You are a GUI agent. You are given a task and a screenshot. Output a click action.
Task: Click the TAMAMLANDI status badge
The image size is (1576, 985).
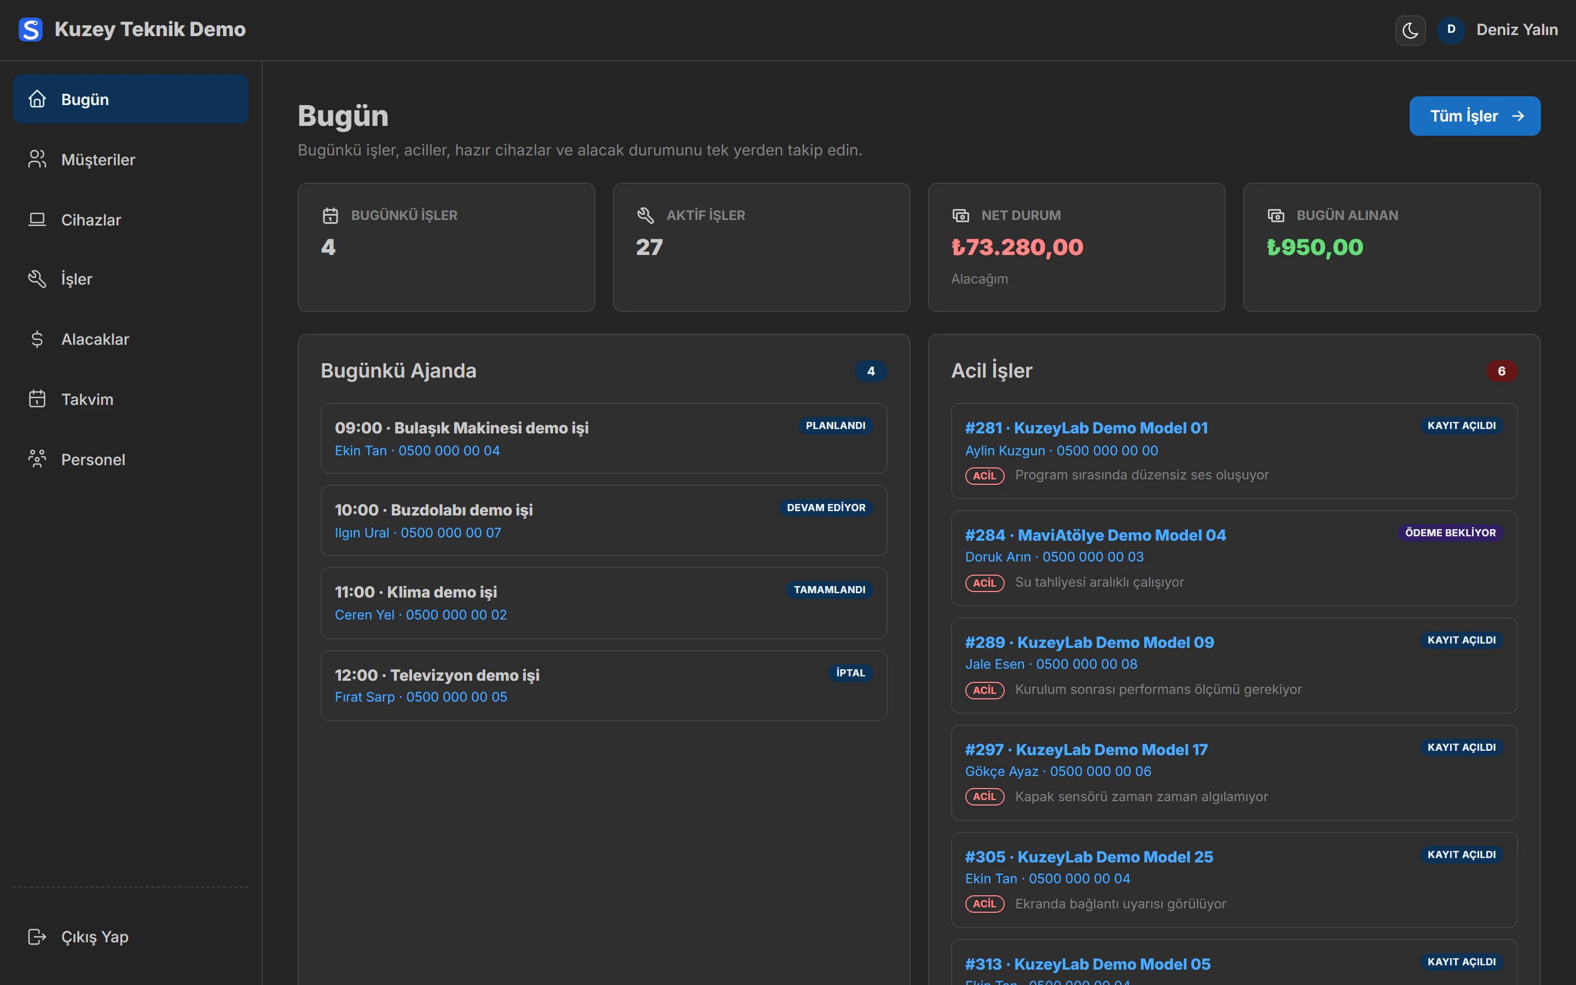click(x=830, y=590)
